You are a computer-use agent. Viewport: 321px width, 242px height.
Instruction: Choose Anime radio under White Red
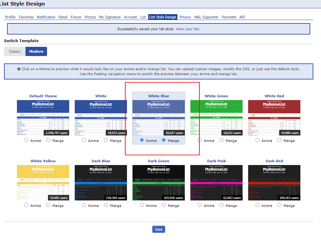[x=257, y=140]
